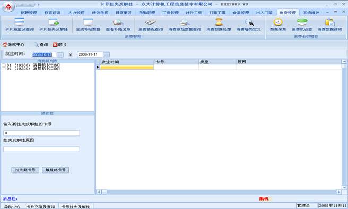
Task: Switch to 招聘管理 ribbon tab
Action: click(x=29, y=13)
